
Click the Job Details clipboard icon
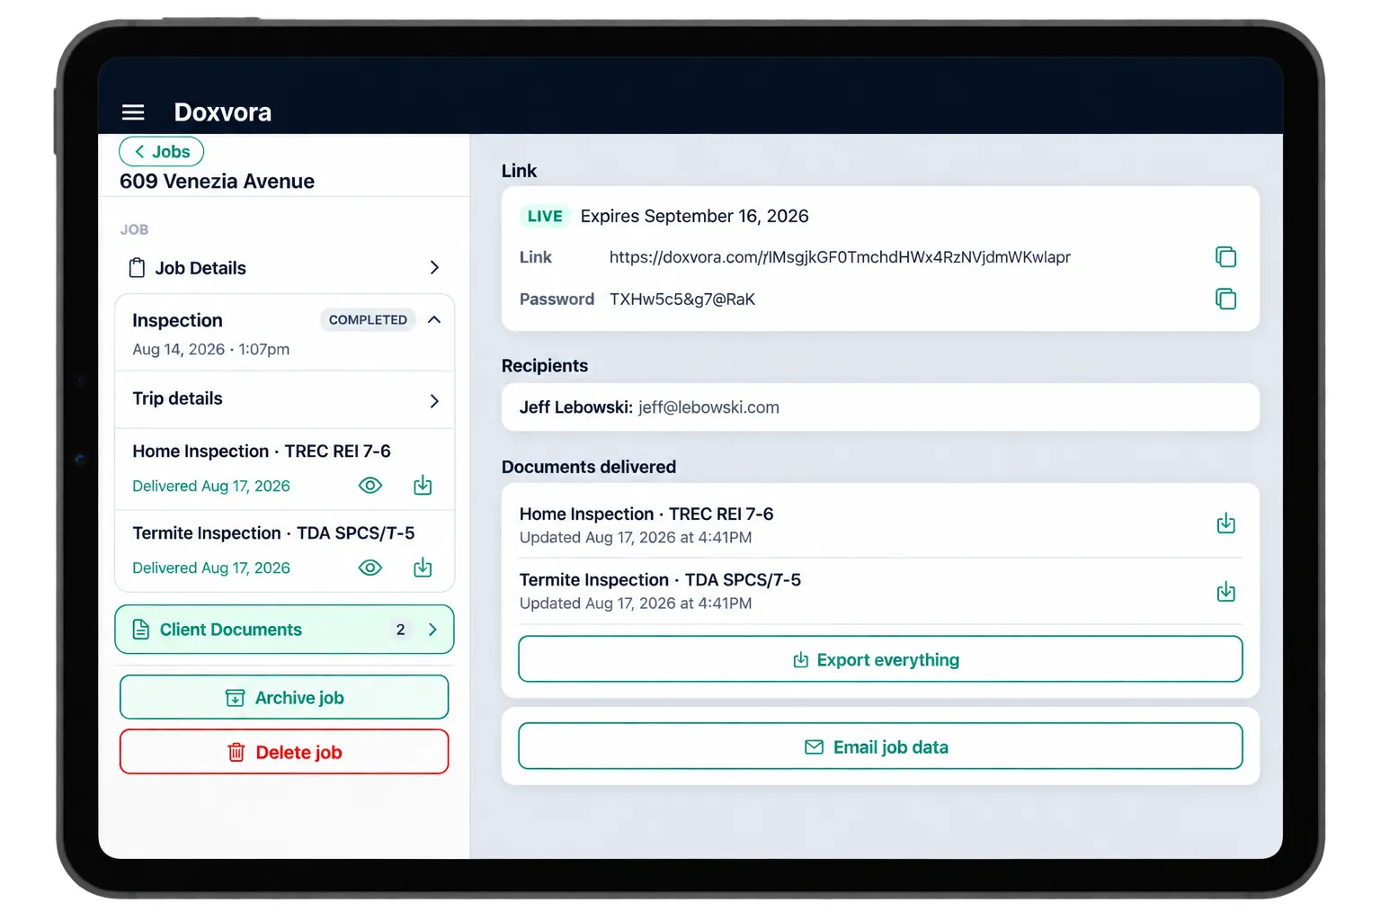point(137,268)
